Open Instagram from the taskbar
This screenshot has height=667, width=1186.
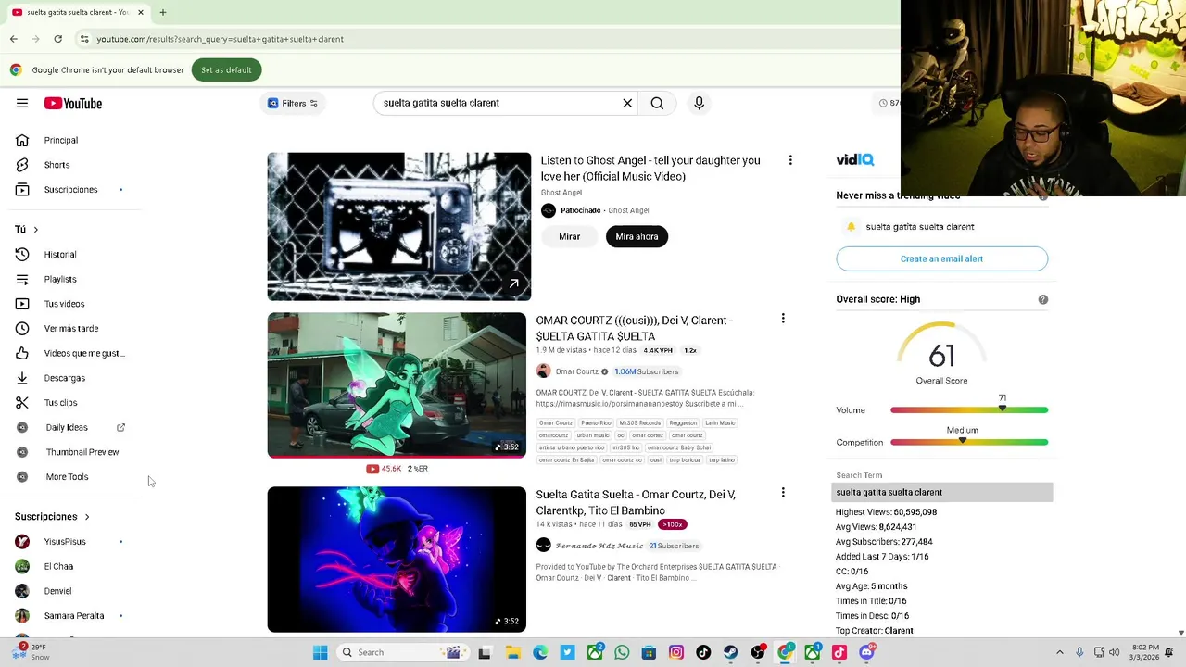click(x=676, y=652)
